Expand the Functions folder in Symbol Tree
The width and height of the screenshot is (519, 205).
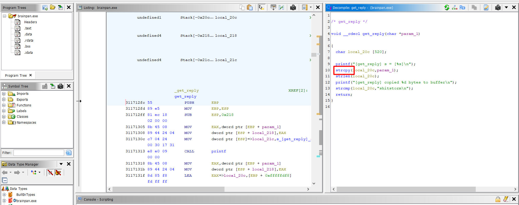coord(4,105)
